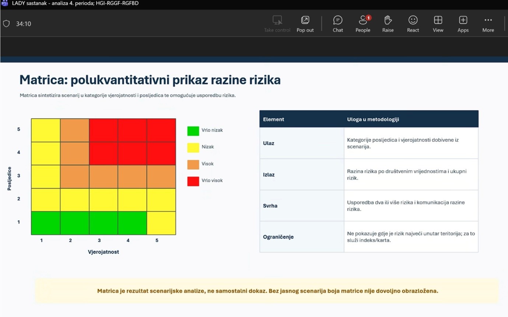Click the Take control button
The height and width of the screenshot is (317, 508).
[x=277, y=24]
